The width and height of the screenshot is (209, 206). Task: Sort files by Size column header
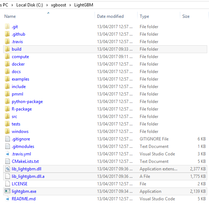pyautogui.click(x=186, y=16)
